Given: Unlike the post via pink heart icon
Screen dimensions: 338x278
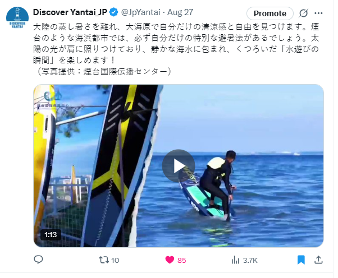Looking at the screenshot, I should (x=170, y=260).
